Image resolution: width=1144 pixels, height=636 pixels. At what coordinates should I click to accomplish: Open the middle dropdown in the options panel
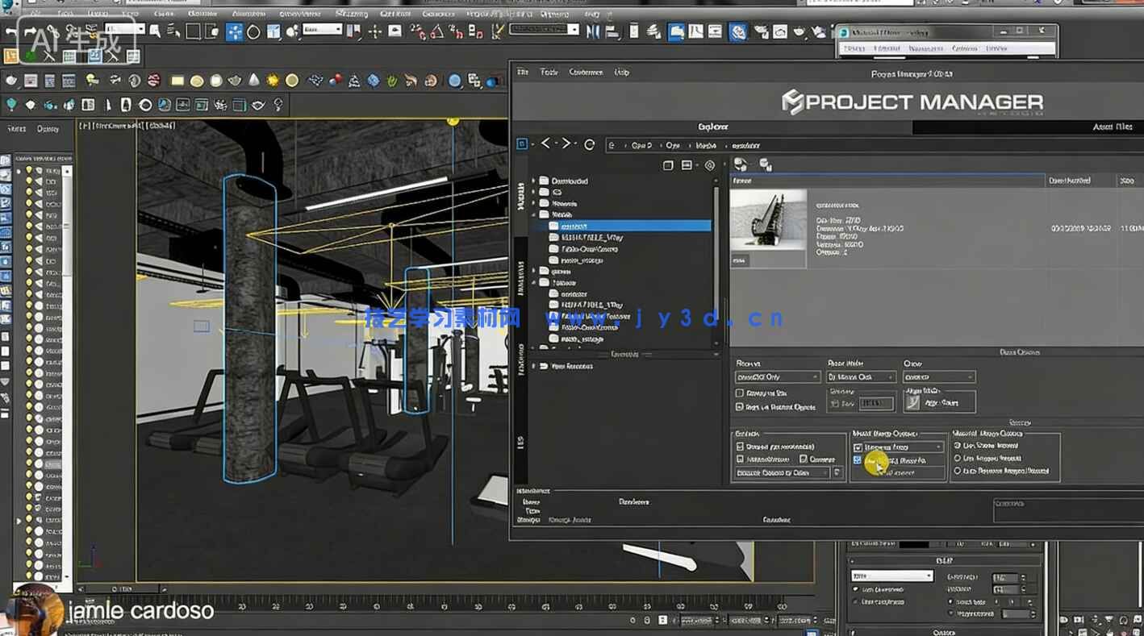[861, 376]
